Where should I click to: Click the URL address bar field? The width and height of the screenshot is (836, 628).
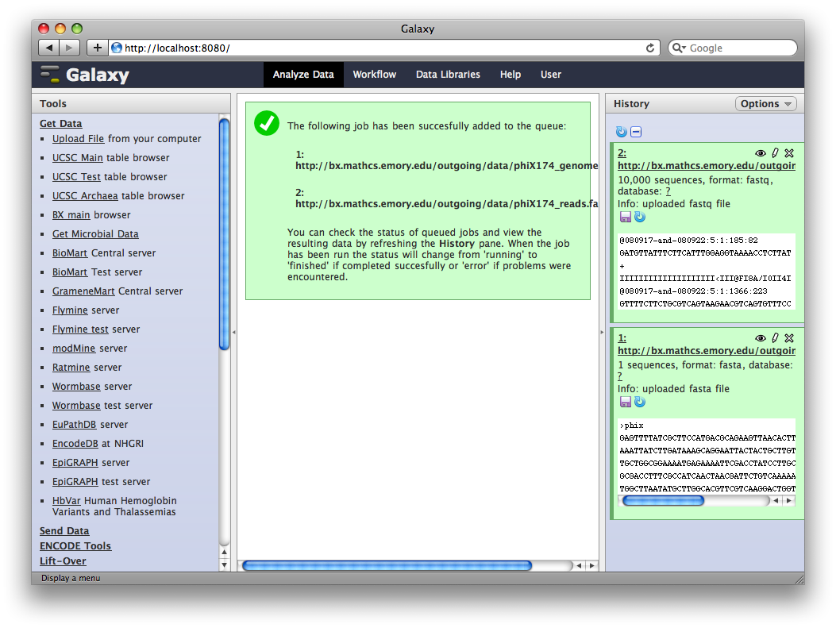pyautogui.click(x=384, y=48)
